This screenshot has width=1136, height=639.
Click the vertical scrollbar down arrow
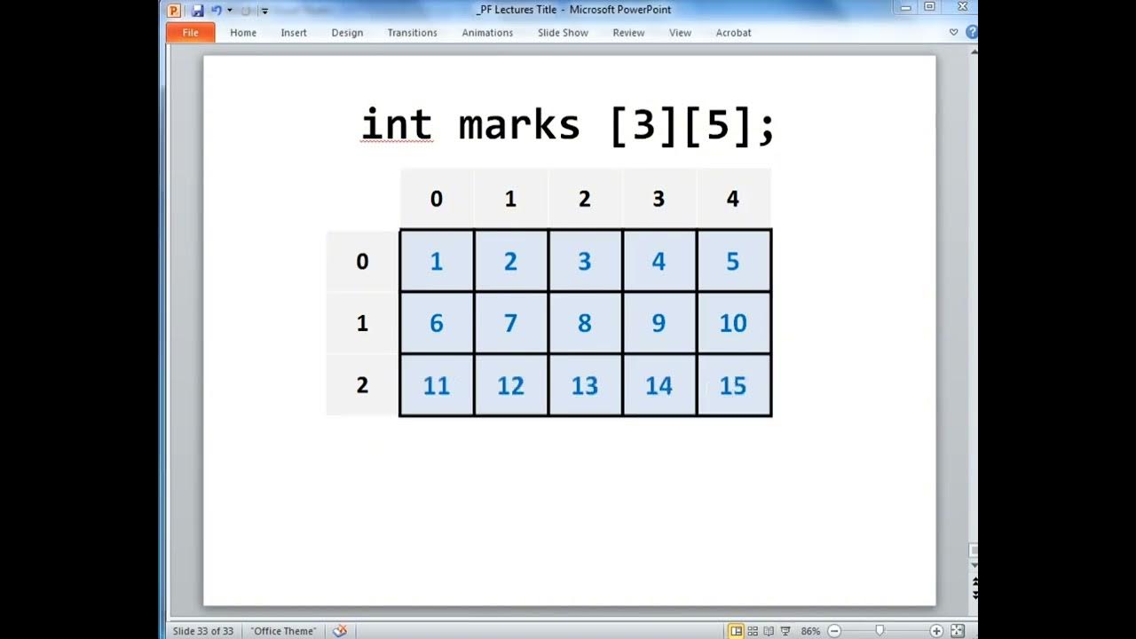[974, 565]
